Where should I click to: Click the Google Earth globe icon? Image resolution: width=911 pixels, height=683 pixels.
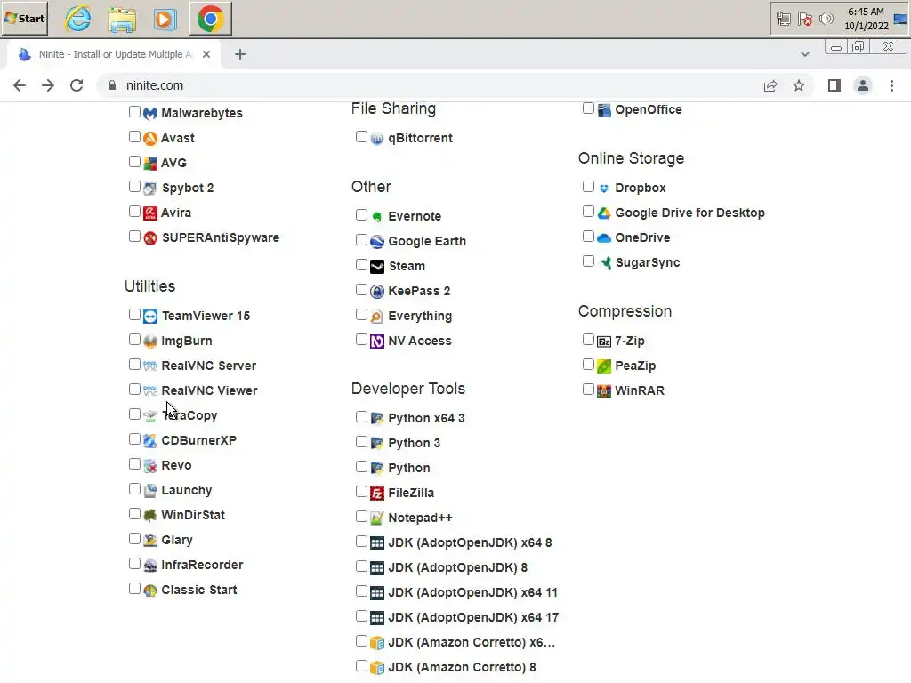pyautogui.click(x=377, y=242)
